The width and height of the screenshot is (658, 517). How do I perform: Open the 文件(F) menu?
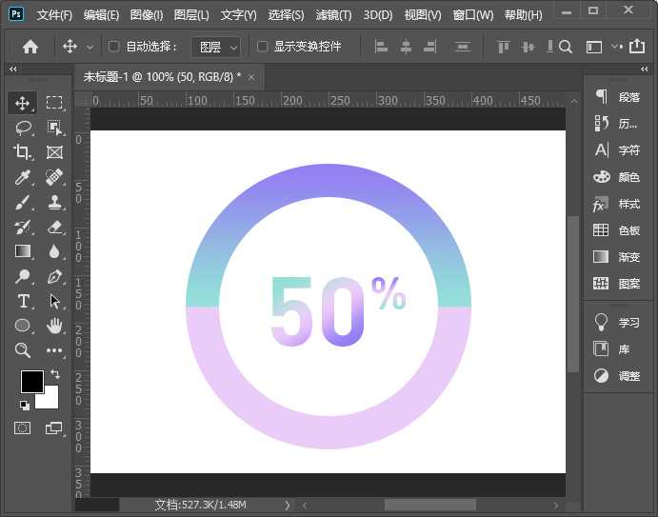point(54,15)
